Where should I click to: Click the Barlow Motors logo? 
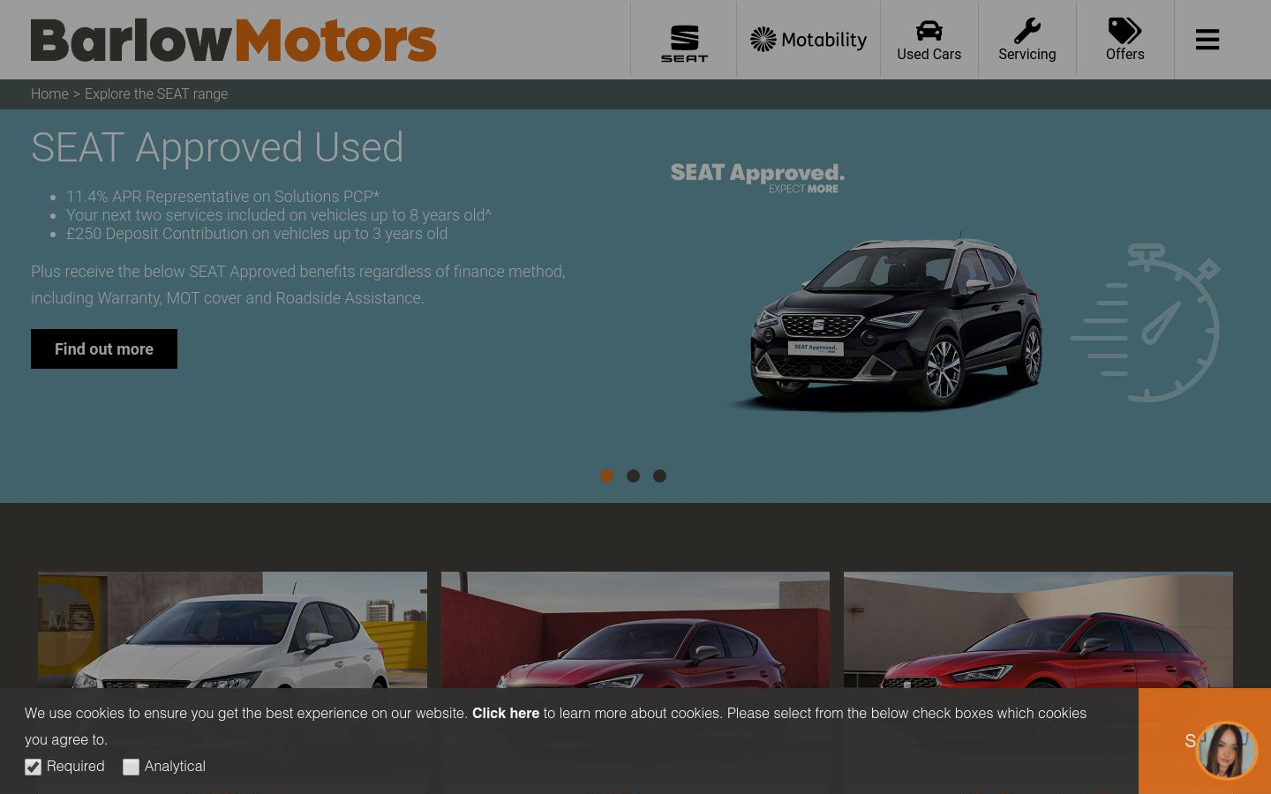[x=234, y=41]
